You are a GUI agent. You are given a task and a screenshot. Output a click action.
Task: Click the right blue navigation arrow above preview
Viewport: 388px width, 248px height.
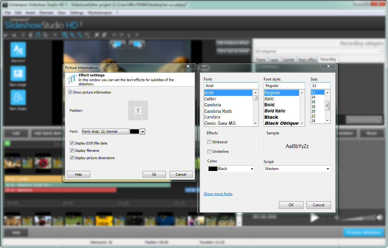(x=136, y=45)
